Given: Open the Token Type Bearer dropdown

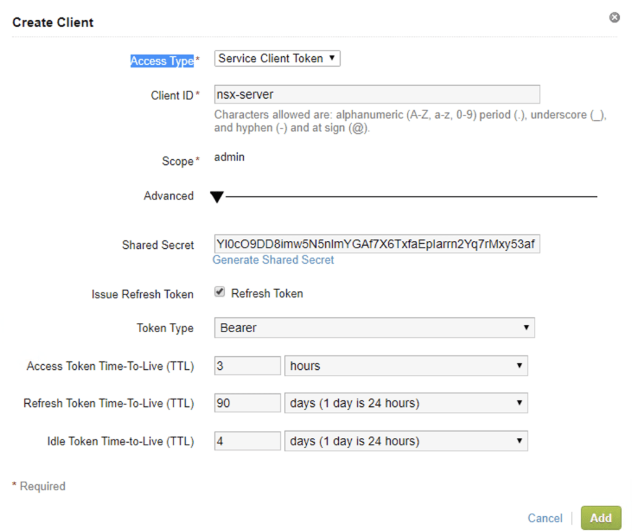Looking at the screenshot, I should [x=374, y=328].
